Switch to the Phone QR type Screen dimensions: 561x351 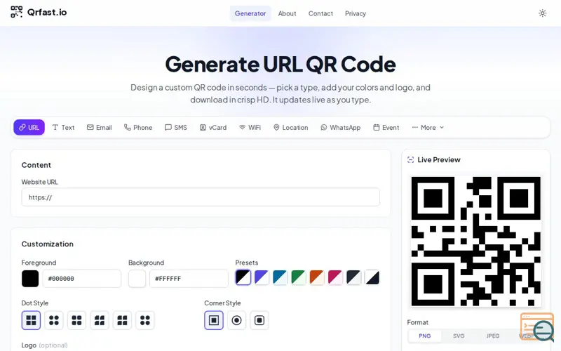pyautogui.click(x=138, y=127)
